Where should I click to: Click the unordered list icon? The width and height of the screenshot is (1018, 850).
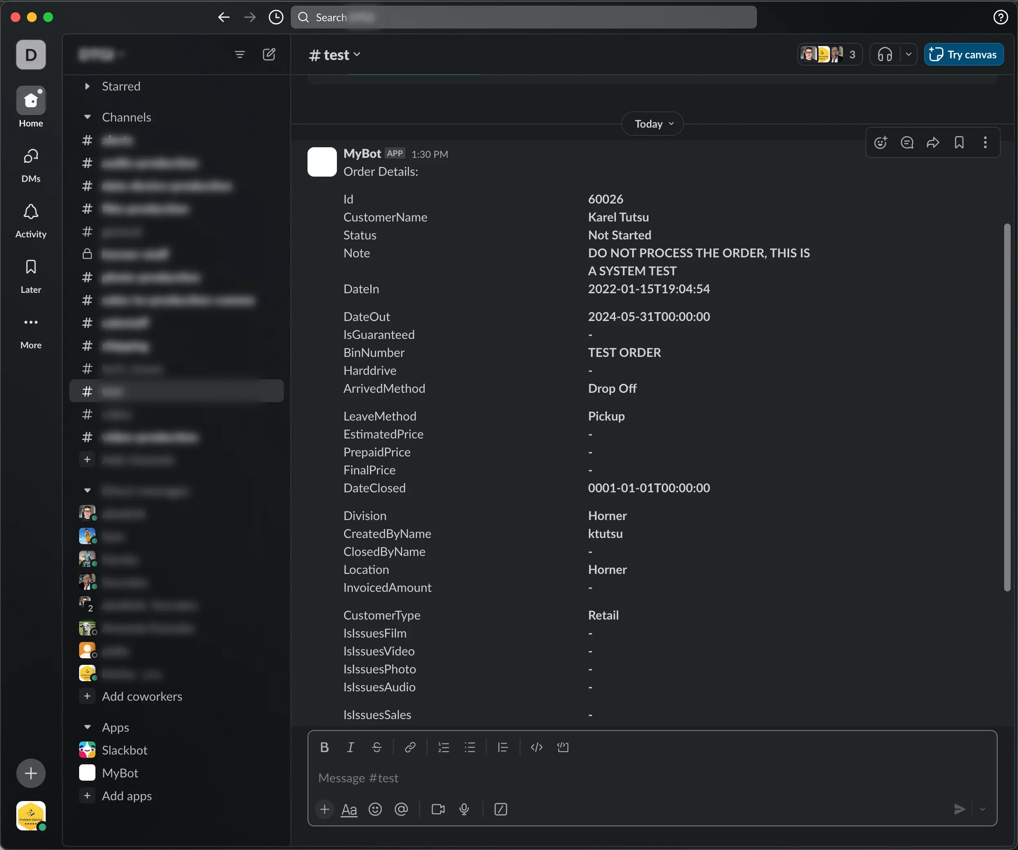pos(471,747)
